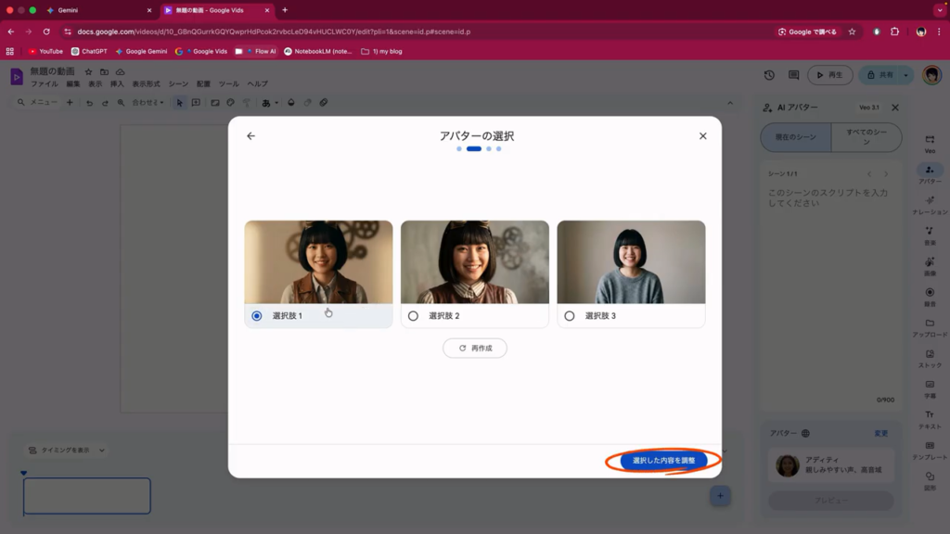Open version history clock icon
The image size is (950, 534).
coord(769,75)
